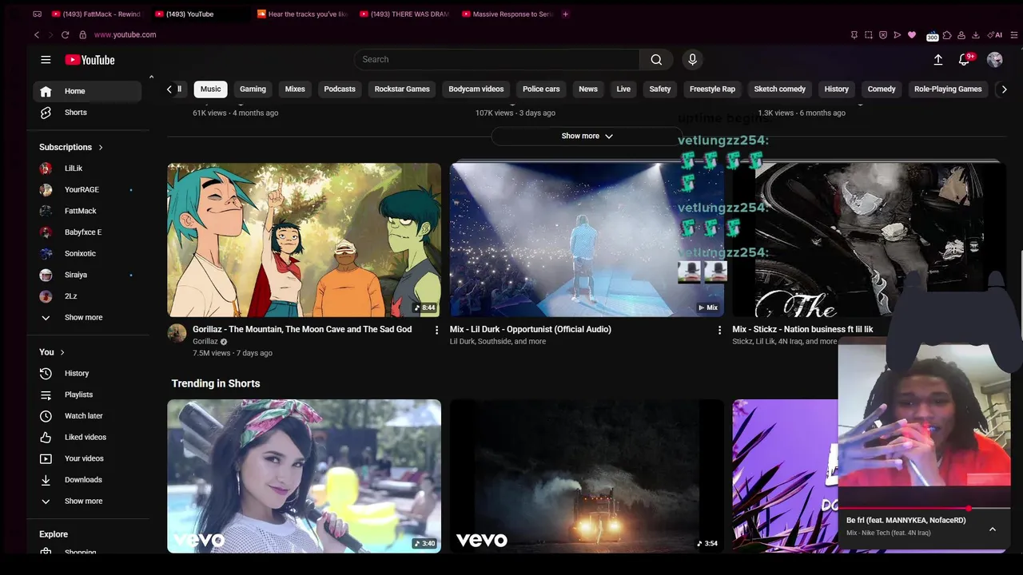Select the Podcasts filter chip
This screenshot has height=575, width=1023.
[340, 89]
